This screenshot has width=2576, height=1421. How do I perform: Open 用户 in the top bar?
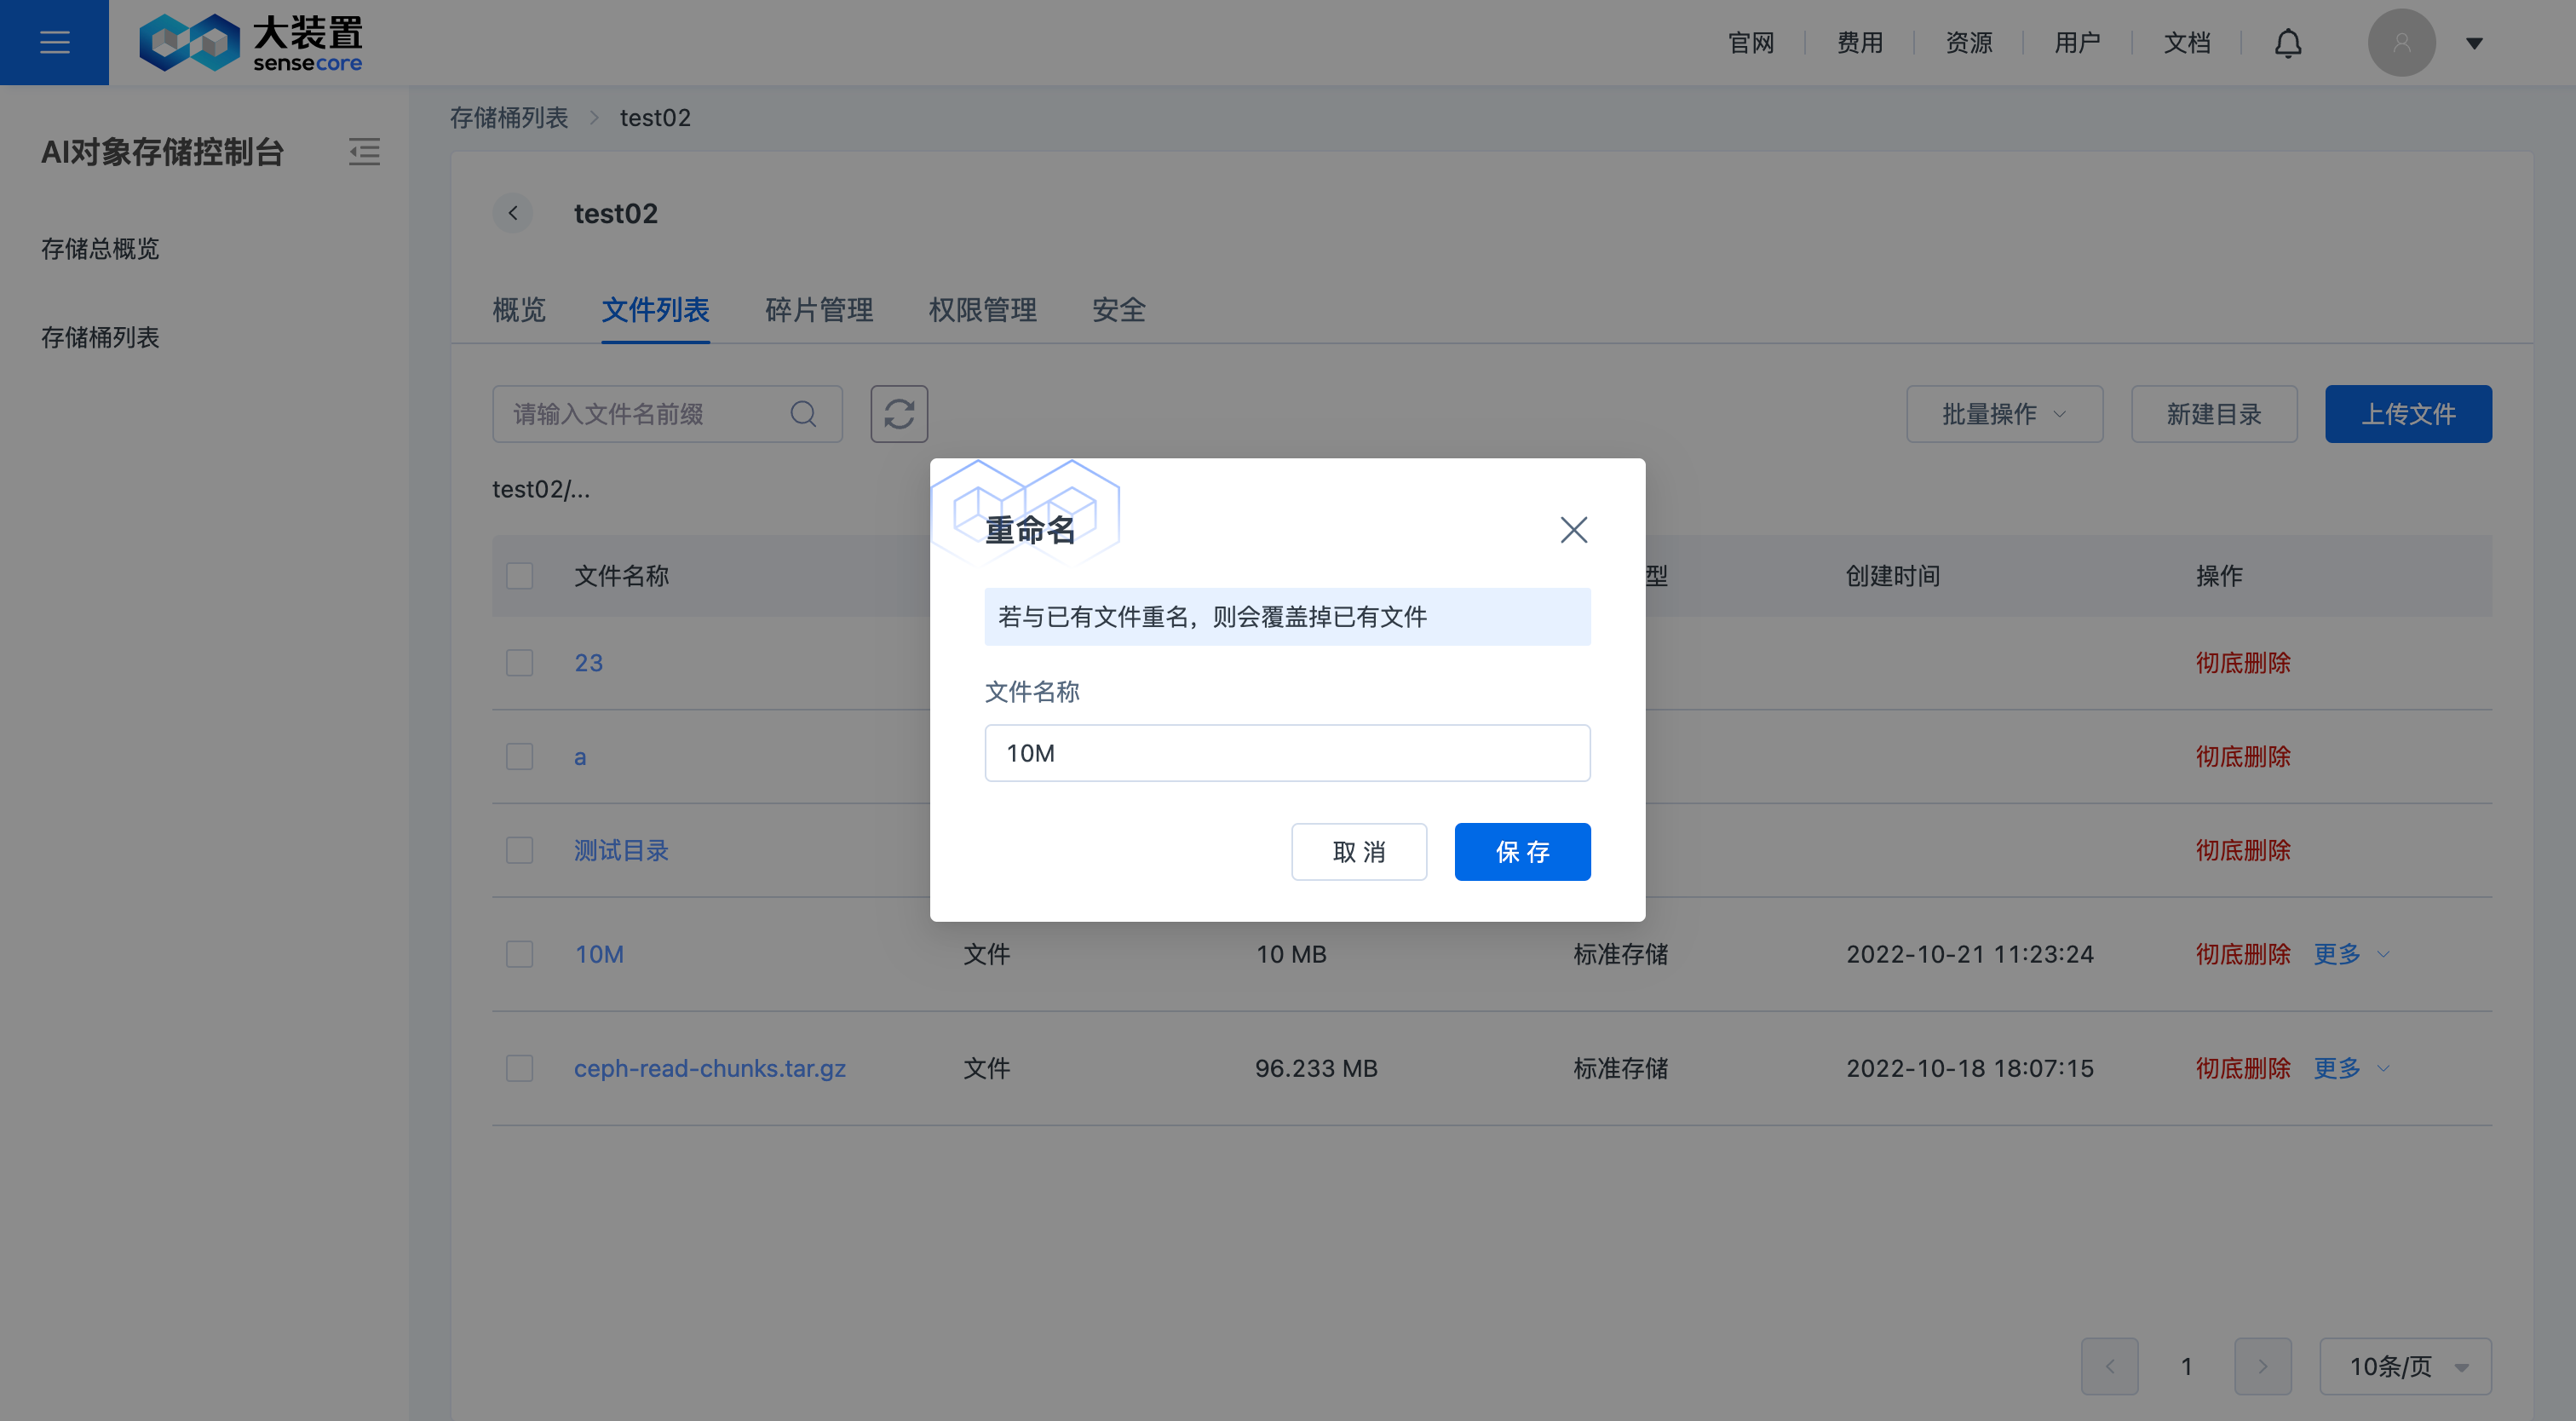(x=2077, y=43)
